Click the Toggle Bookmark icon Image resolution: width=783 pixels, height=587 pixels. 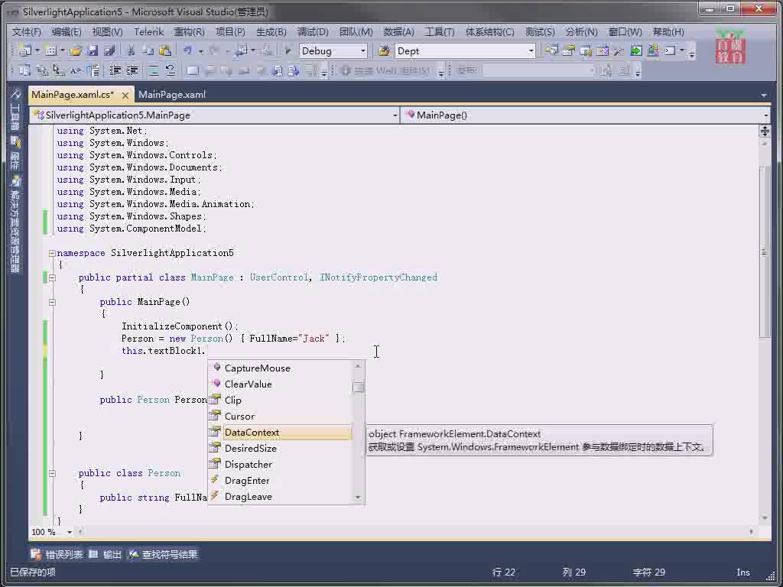[193, 70]
